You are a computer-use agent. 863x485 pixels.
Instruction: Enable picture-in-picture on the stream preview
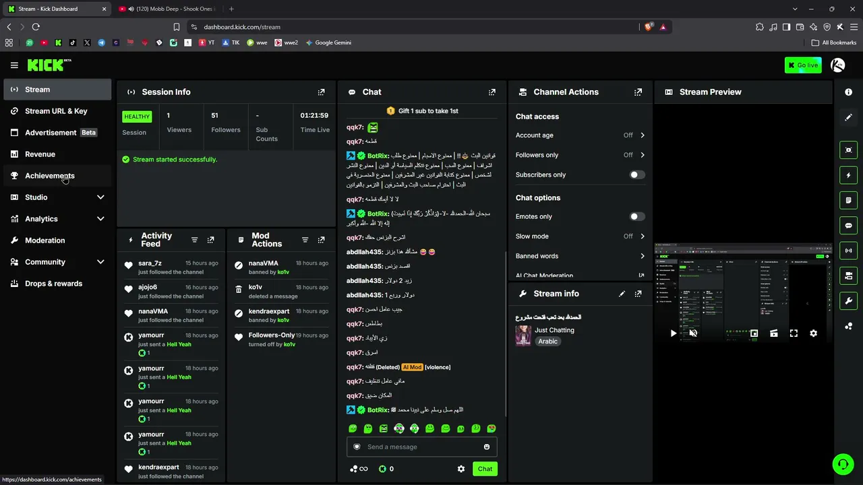[x=754, y=333]
